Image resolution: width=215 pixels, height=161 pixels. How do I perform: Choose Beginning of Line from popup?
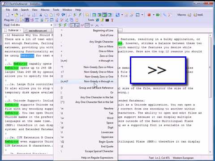[x=86, y=30]
